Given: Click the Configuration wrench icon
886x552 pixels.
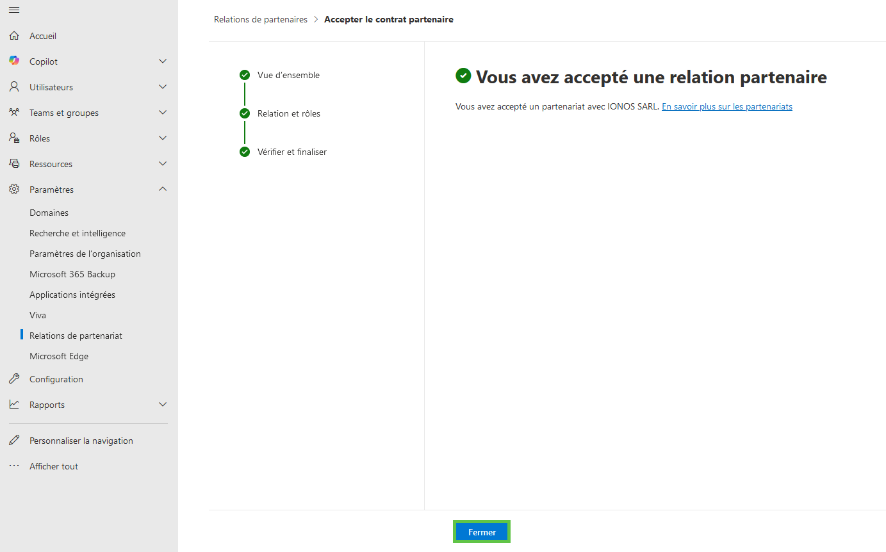Looking at the screenshot, I should click(14, 379).
